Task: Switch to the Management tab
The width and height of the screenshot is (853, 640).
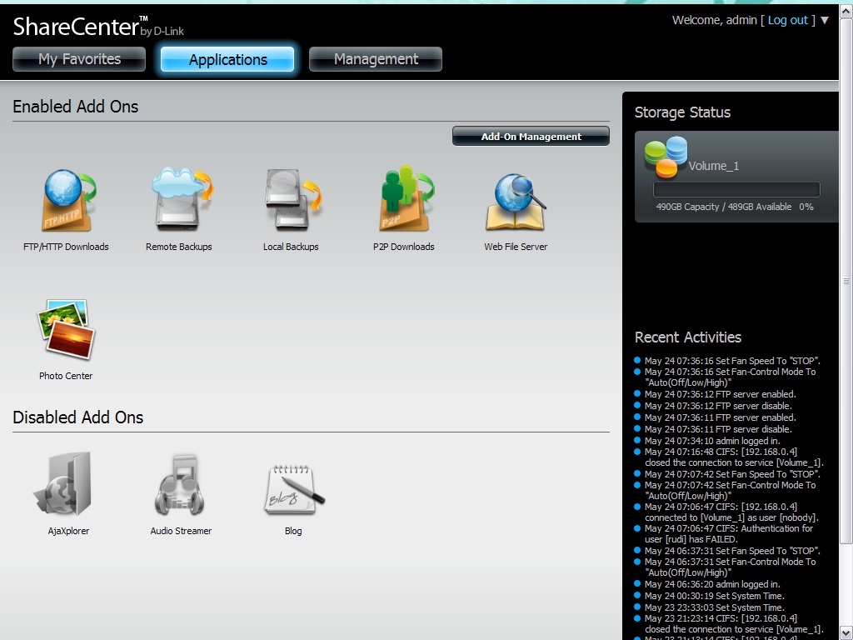Action: pyautogui.click(x=376, y=59)
